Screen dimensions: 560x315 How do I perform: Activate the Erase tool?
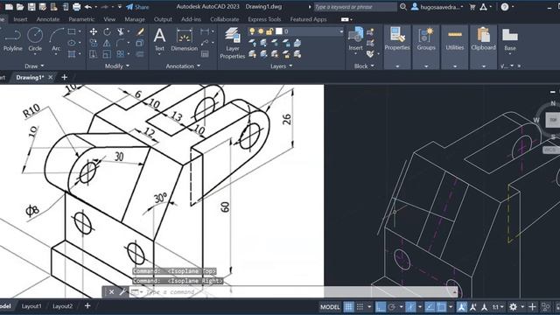(140, 31)
